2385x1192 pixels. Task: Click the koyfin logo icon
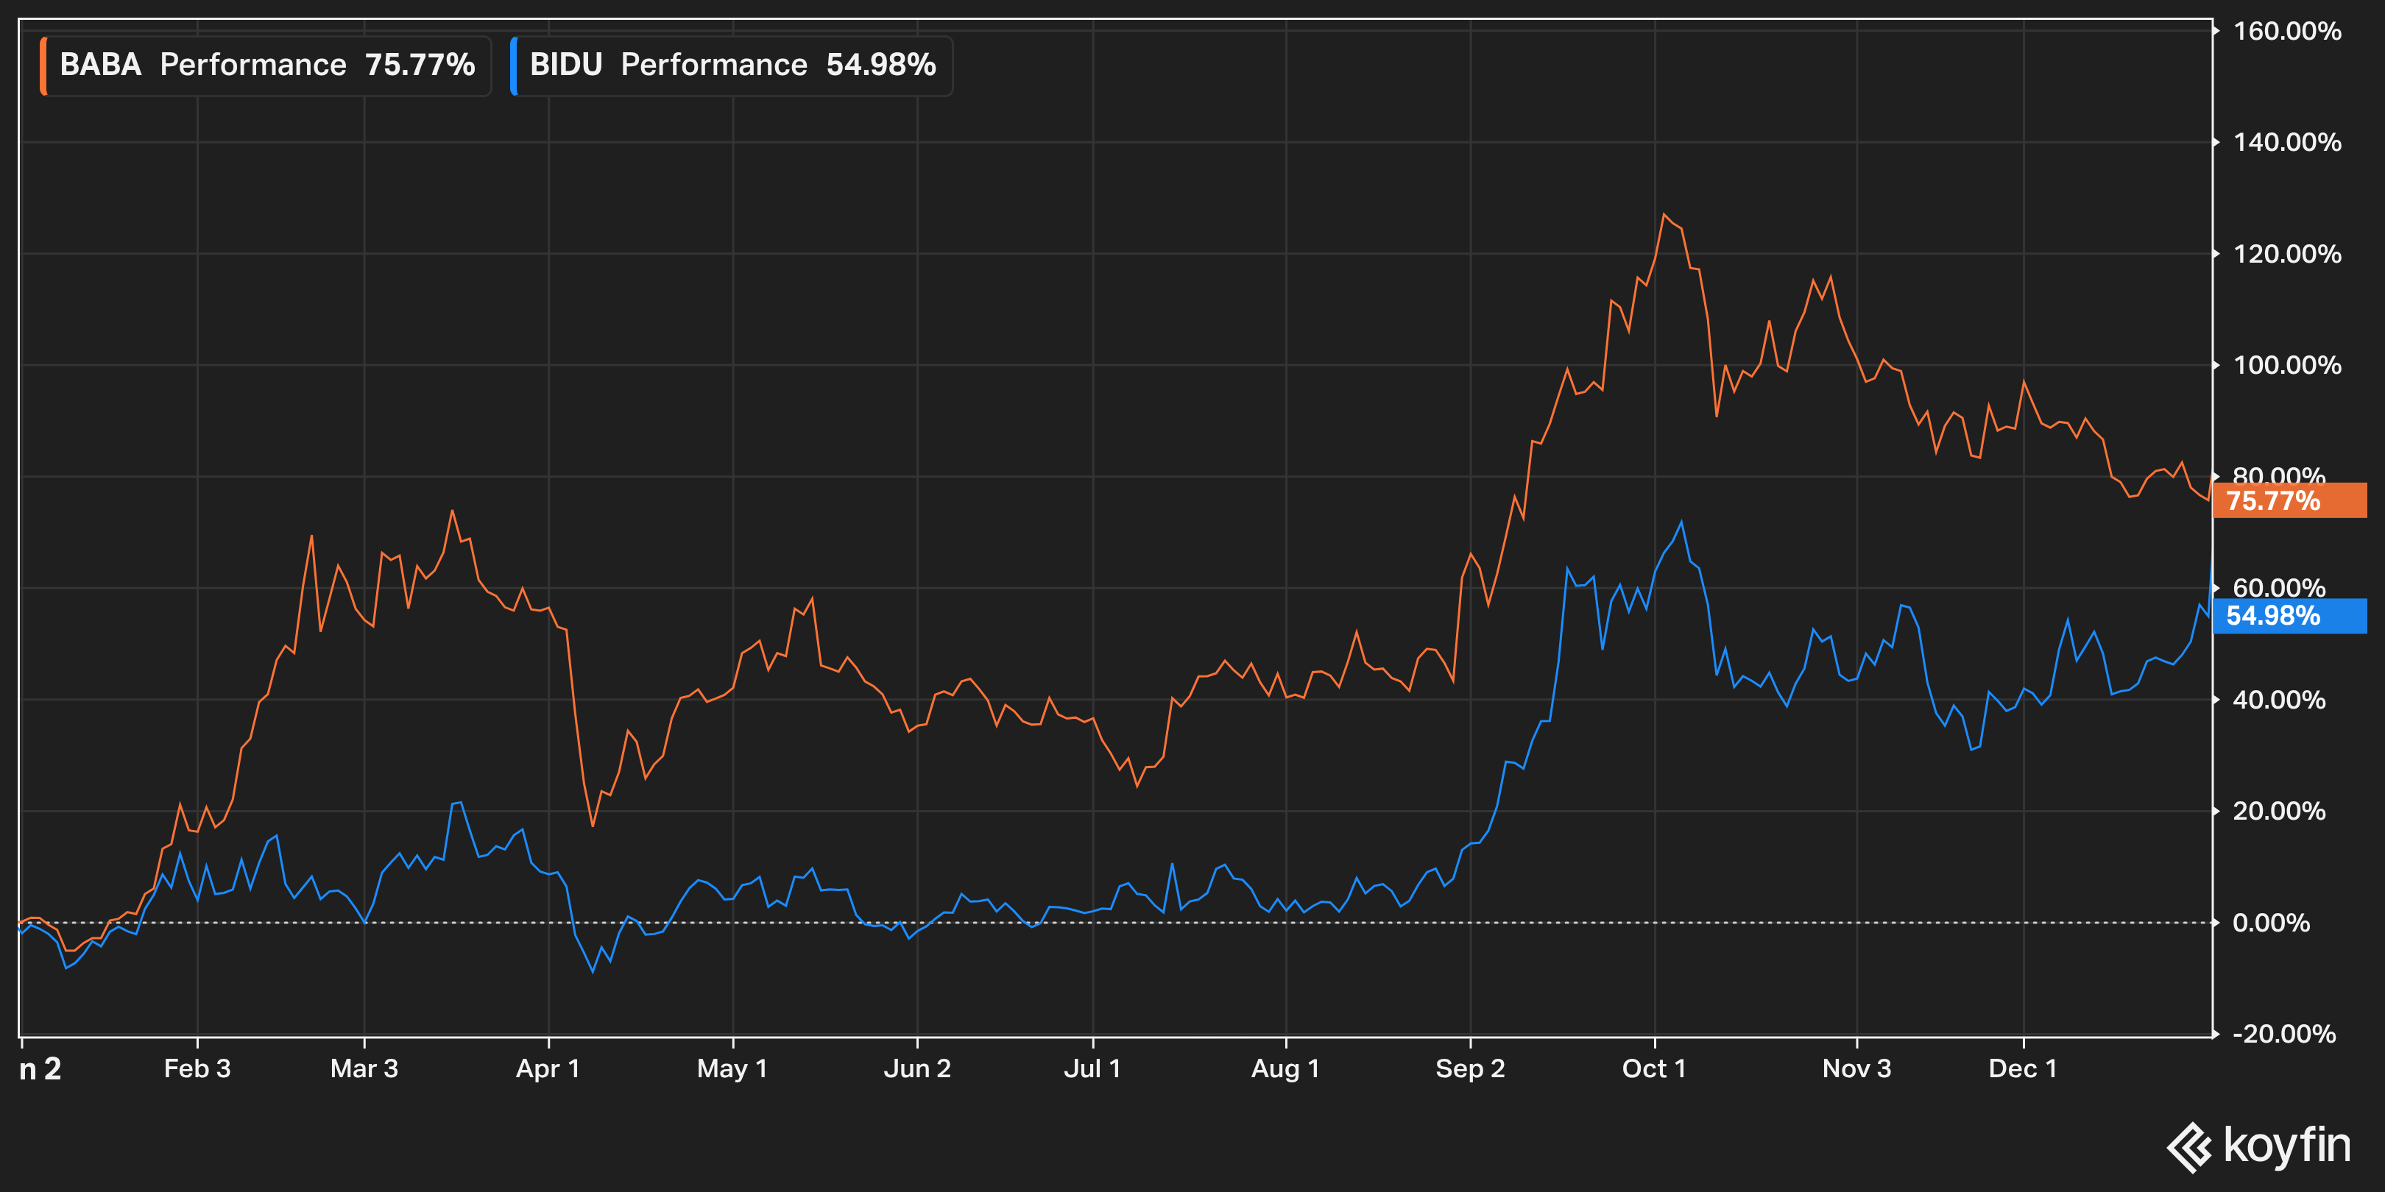[2191, 1148]
